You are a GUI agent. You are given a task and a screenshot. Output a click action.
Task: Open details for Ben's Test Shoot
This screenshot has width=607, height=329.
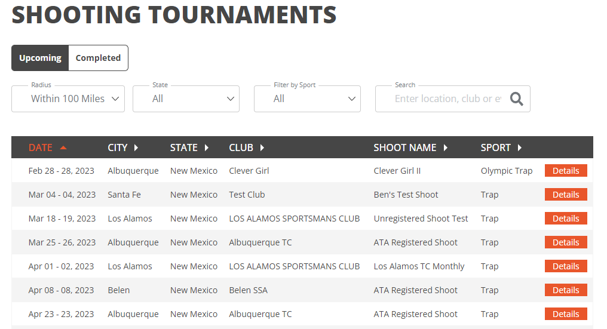point(566,195)
